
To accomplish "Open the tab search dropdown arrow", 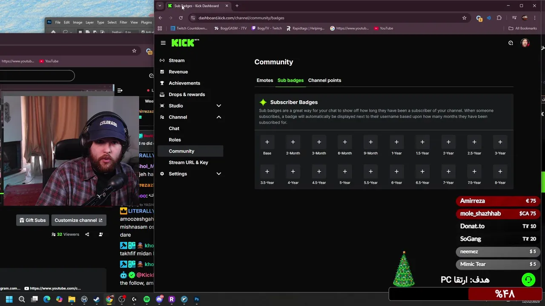I will [160, 6].
